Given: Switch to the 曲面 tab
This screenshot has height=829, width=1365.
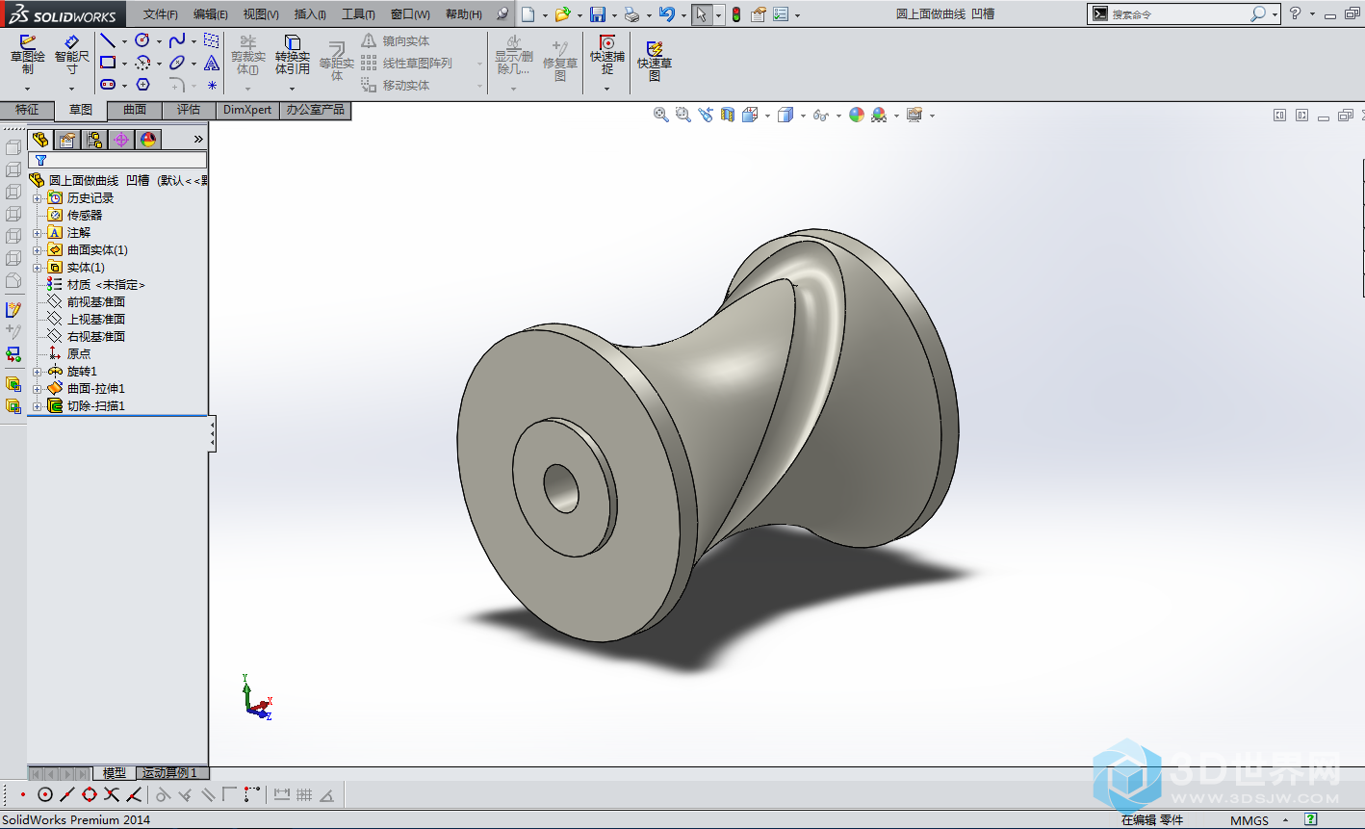Looking at the screenshot, I should tap(135, 110).
